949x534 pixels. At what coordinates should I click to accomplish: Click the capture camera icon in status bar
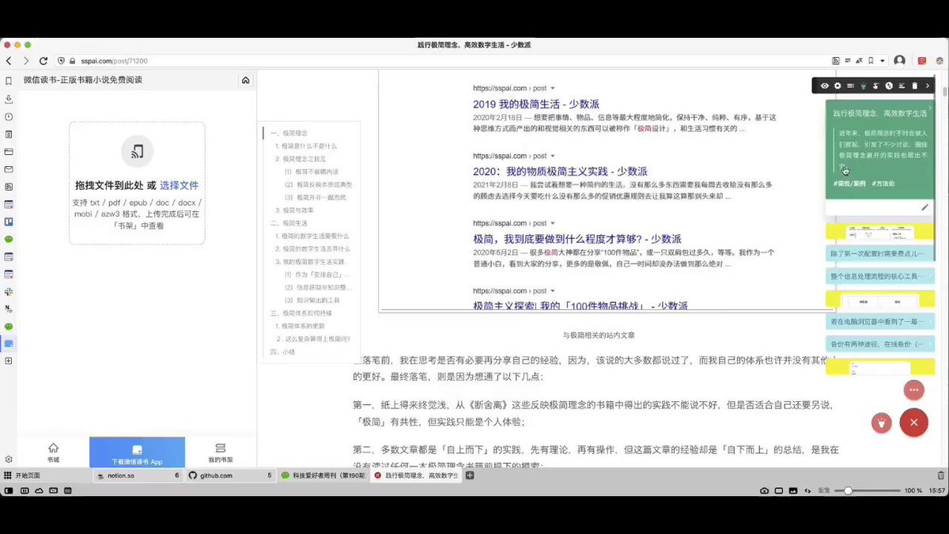click(x=764, y=490)
